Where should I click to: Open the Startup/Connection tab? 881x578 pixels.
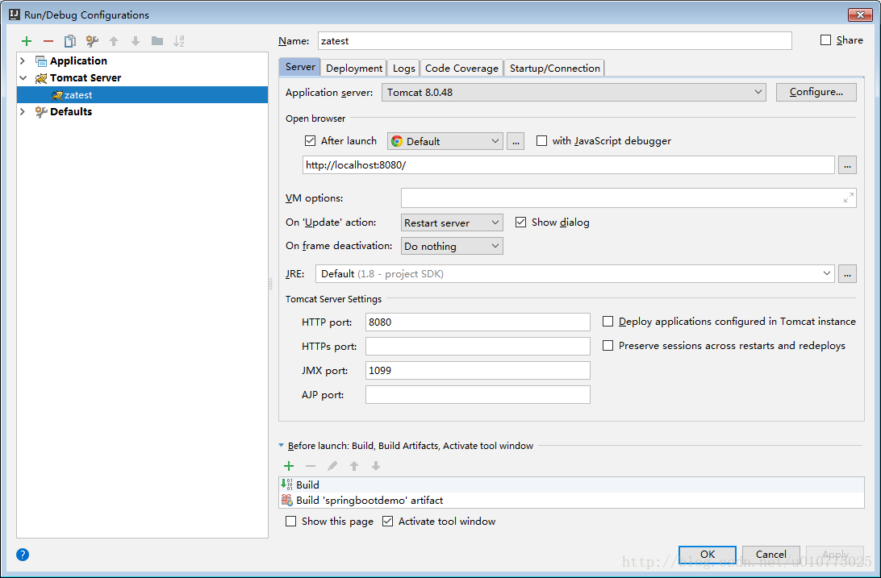(554, 68)
